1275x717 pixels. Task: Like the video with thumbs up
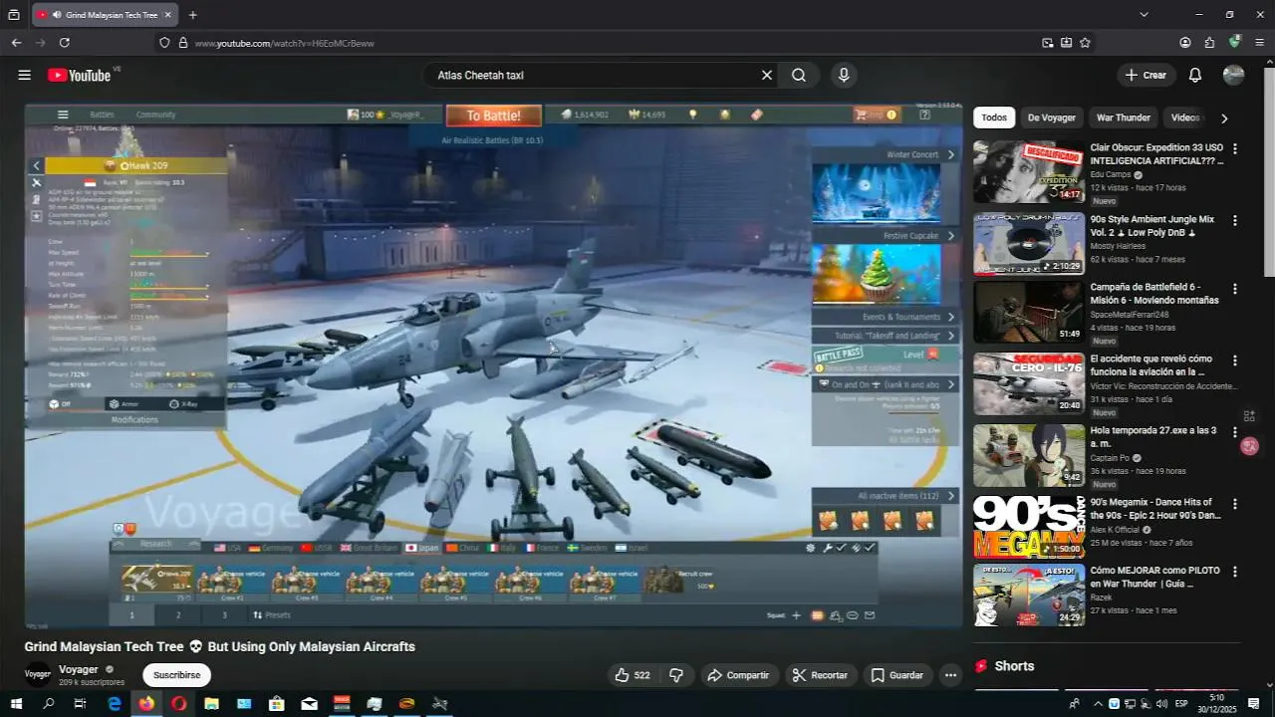click(633, 675)
